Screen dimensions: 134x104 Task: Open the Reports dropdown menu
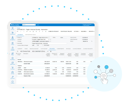pos(92,31)
